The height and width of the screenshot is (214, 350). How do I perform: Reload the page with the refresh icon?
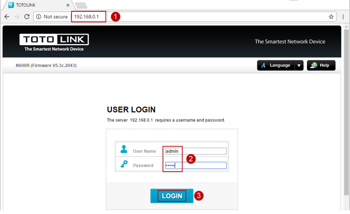pos(27,17)
